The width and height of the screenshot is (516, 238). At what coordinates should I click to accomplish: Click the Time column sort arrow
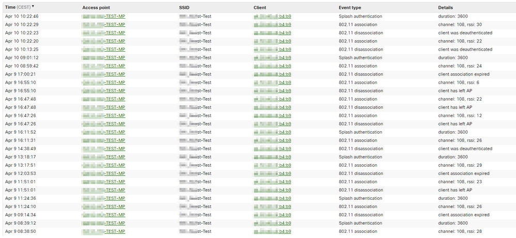pyautogui.click(x=34, y=7)
